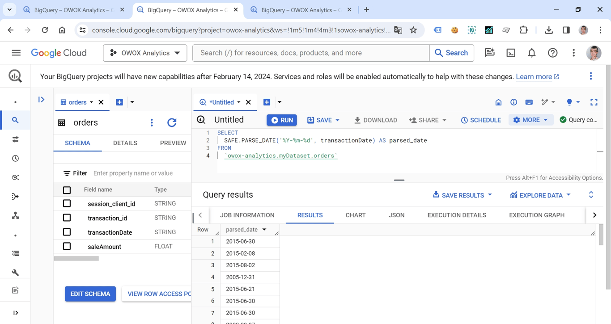
Task: Open the Google Cloud settings three-dot menu
Action: (573, 53)
